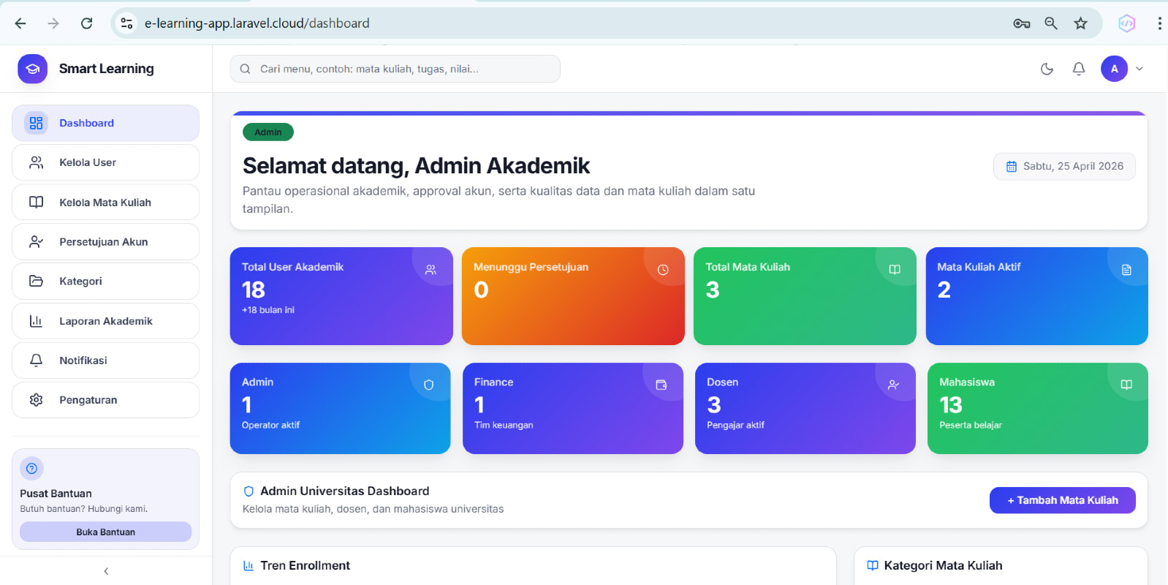The image size is (1168, 585).
Task: Open the Dashboard menu item
Action: pos(105,123)
